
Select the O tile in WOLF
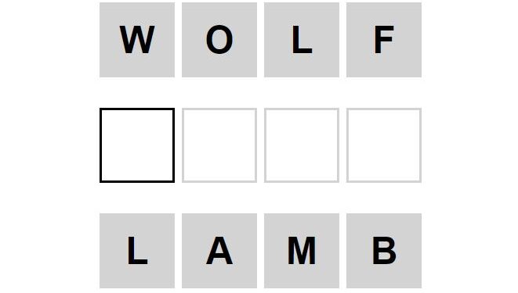219,40
